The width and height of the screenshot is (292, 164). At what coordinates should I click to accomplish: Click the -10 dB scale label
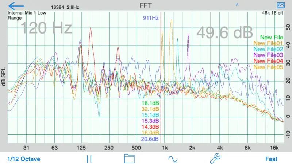pos(288,134)
